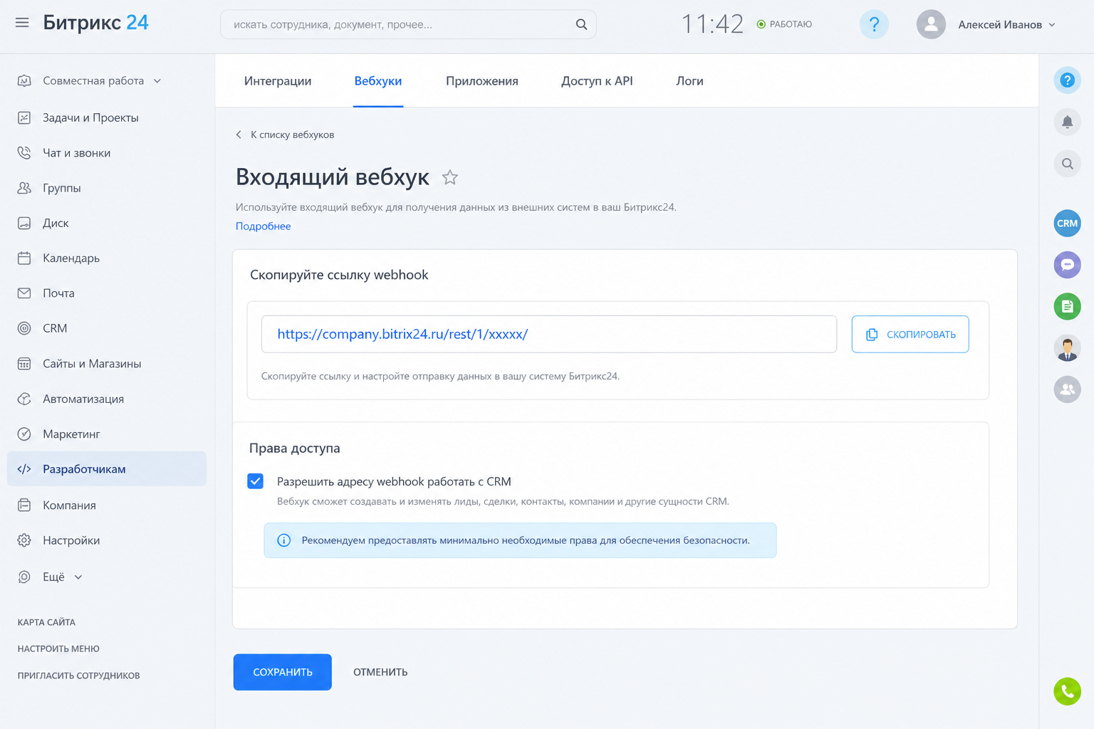Click the Маркетинг icon in the sidebar
This screenshot has width=1094, height=729.
(24, 434)
